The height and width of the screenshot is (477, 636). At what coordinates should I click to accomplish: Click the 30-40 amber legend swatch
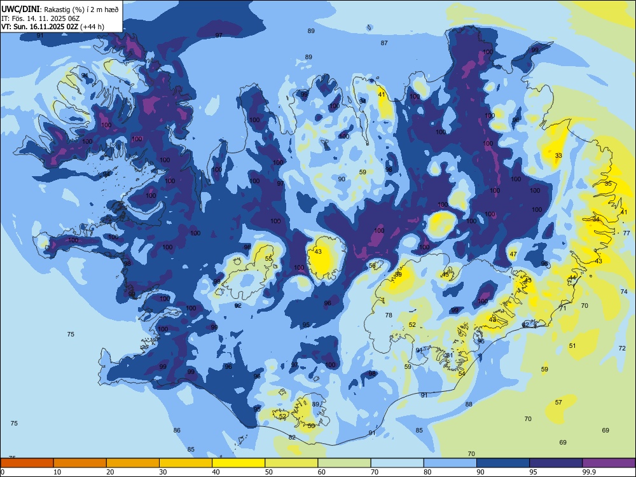point(186,463)
